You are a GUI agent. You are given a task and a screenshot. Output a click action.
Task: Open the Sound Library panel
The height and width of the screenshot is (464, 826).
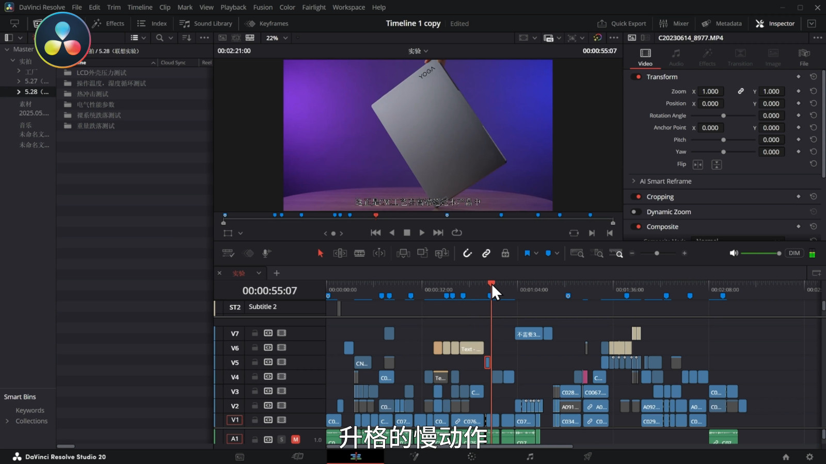(206, 24)
